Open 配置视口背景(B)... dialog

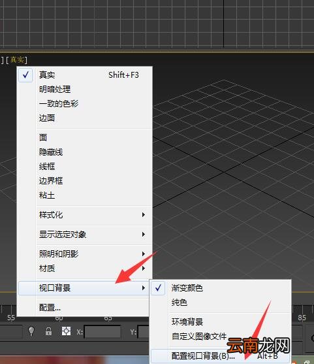tap(221, 356)
